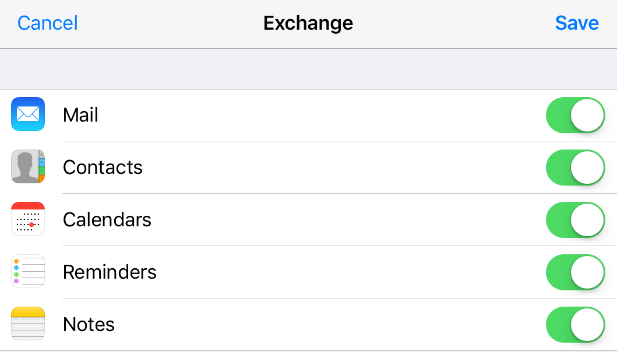Click the Calendars text label
Screen dimensions: 617x352
pyautogui.click(x=107, y=220)
